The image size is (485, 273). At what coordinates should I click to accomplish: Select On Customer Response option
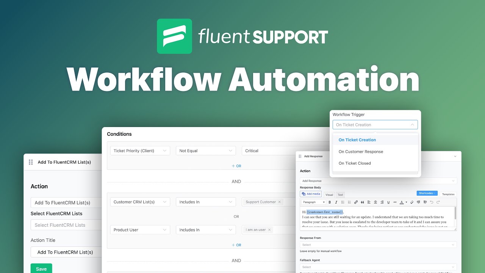pyautogui.click(x=375, y=152)
